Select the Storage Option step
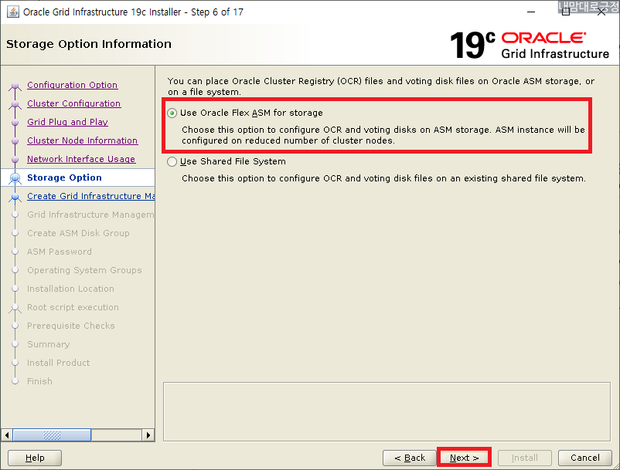 [x=64, y=178]
